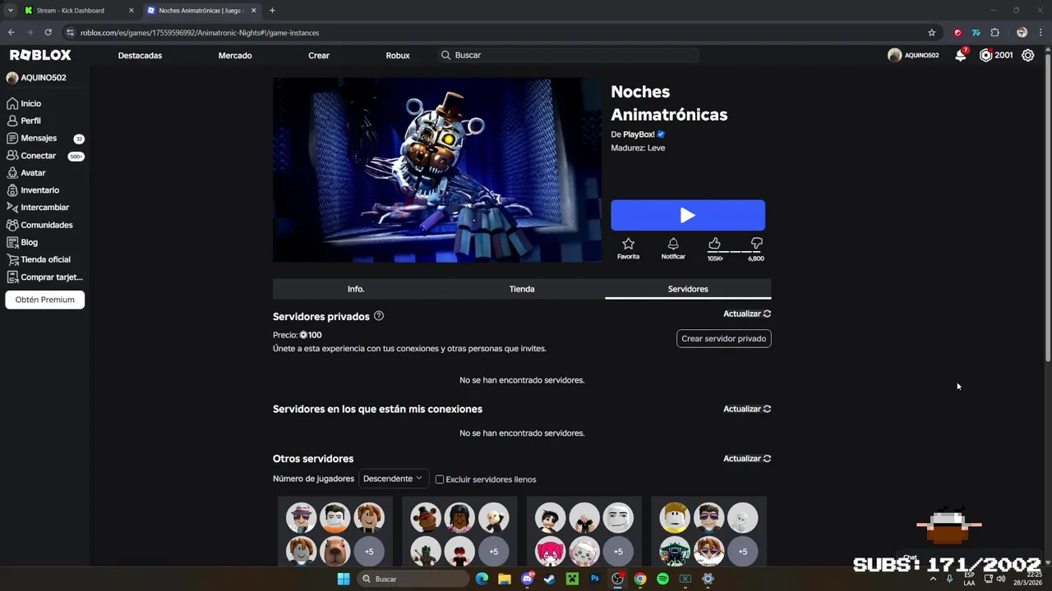Click the Chrome address bar URL
The height and width of the screenshot is (591, 1052).
click(x=200, y=33)
